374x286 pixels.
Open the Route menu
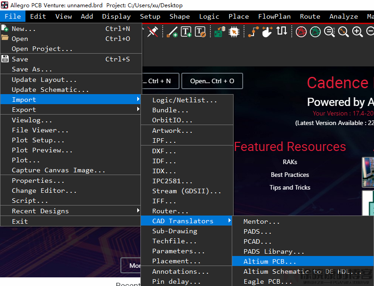point(310,16)
